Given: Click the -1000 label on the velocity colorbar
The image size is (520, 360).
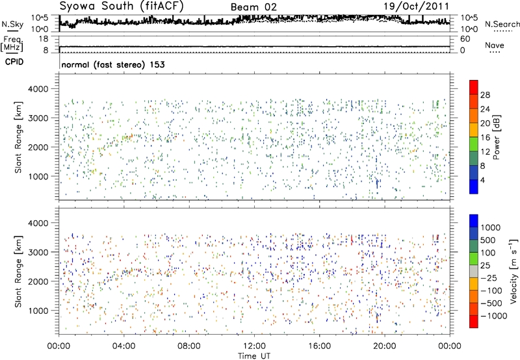Looking at the screenshot, I should click(494, 316).
